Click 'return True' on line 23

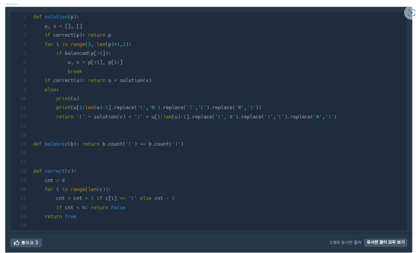[60, 216]
